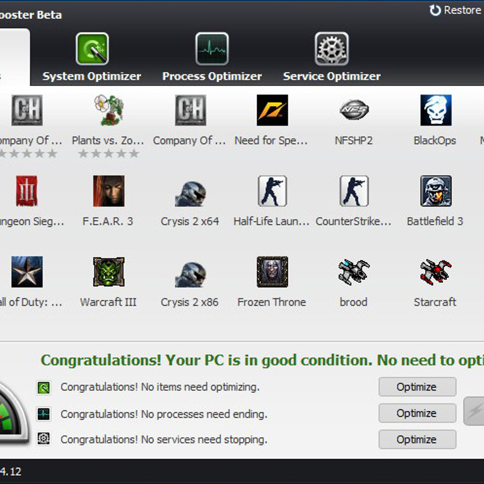The image size is (484, 484).
Task: Click the 'Crysis 2 x86' label
Action: pos(190,302)
